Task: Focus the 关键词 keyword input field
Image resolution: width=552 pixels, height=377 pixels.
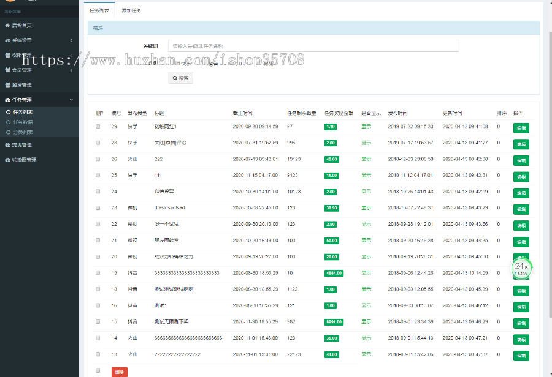Action: (x=313, y=46)
